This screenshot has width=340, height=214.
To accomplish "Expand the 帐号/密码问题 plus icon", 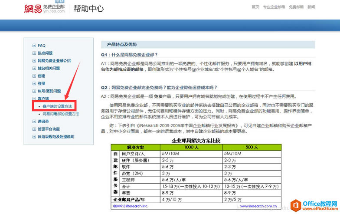I will point(34,91).
